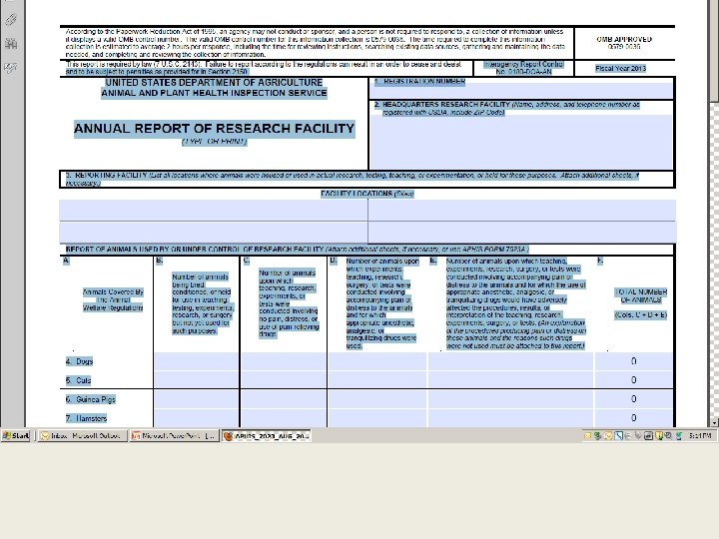Click the Hamsters row column C field
719x539 pixels.
(284, 418)
